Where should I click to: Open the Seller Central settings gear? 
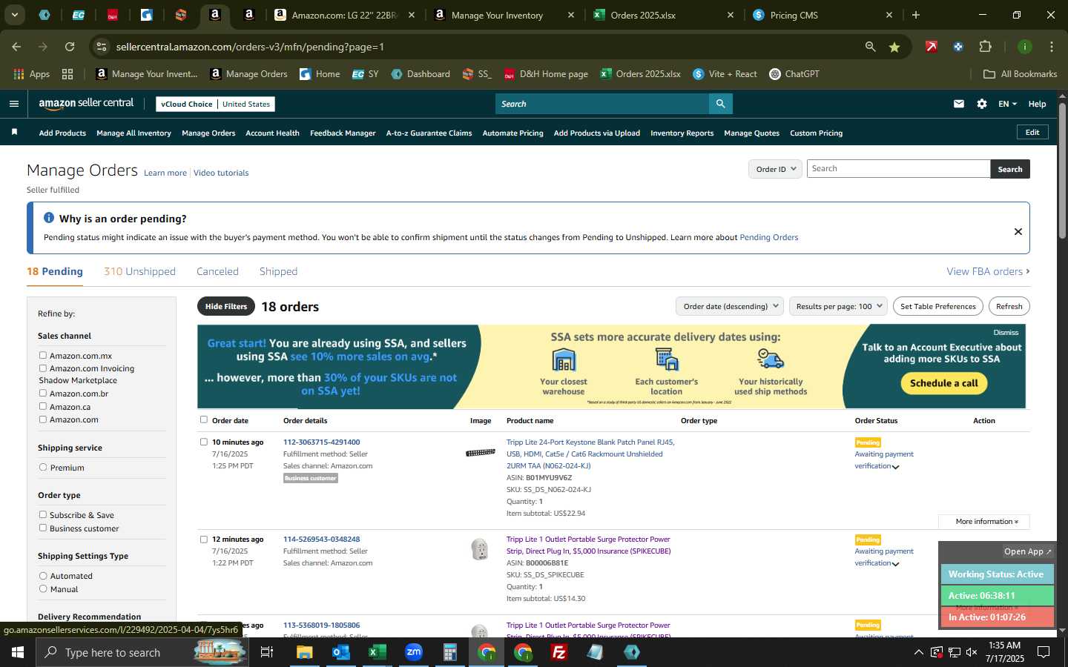click(982, 104)
